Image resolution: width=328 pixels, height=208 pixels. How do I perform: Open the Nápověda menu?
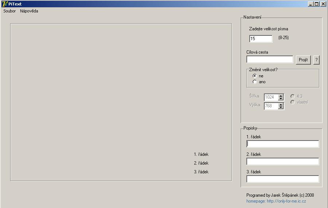(29, 11)
